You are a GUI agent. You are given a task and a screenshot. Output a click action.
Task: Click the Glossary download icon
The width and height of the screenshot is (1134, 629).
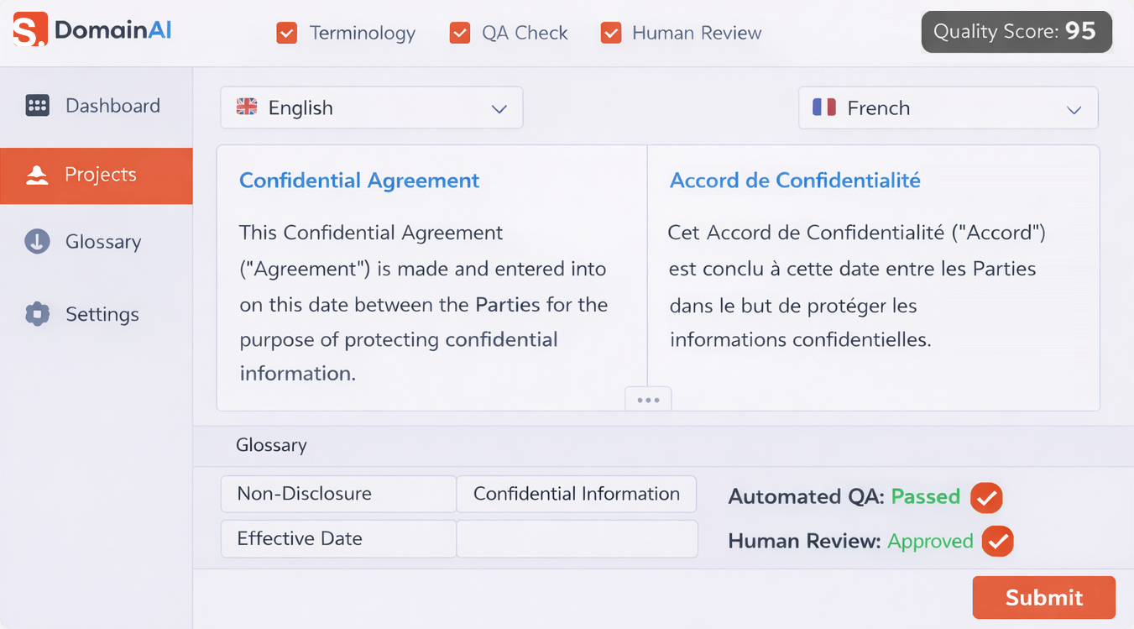[x=38, y=242]
